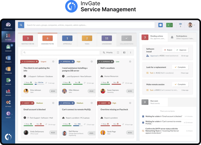Viewport: 201px width, 145px height.
Task: Open gear on Can't connect to remote MySQL card
Action: [x=92, y=103]
